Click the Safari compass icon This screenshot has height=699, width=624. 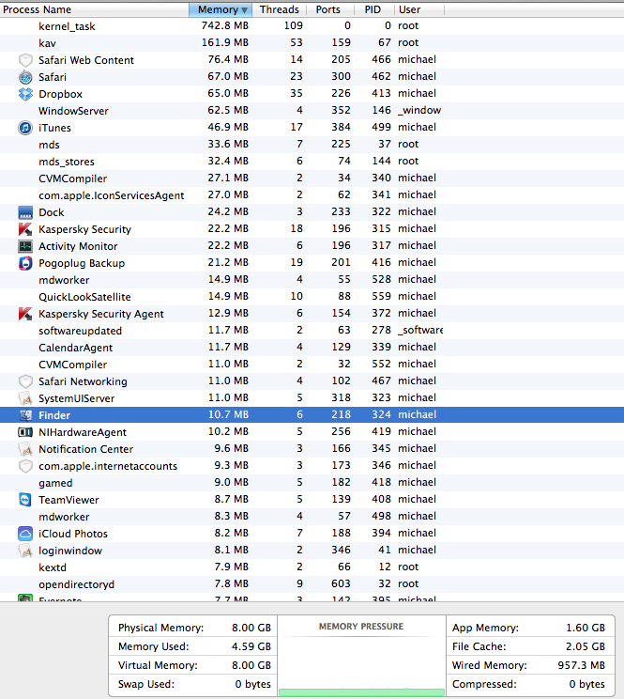pos(25,77)
